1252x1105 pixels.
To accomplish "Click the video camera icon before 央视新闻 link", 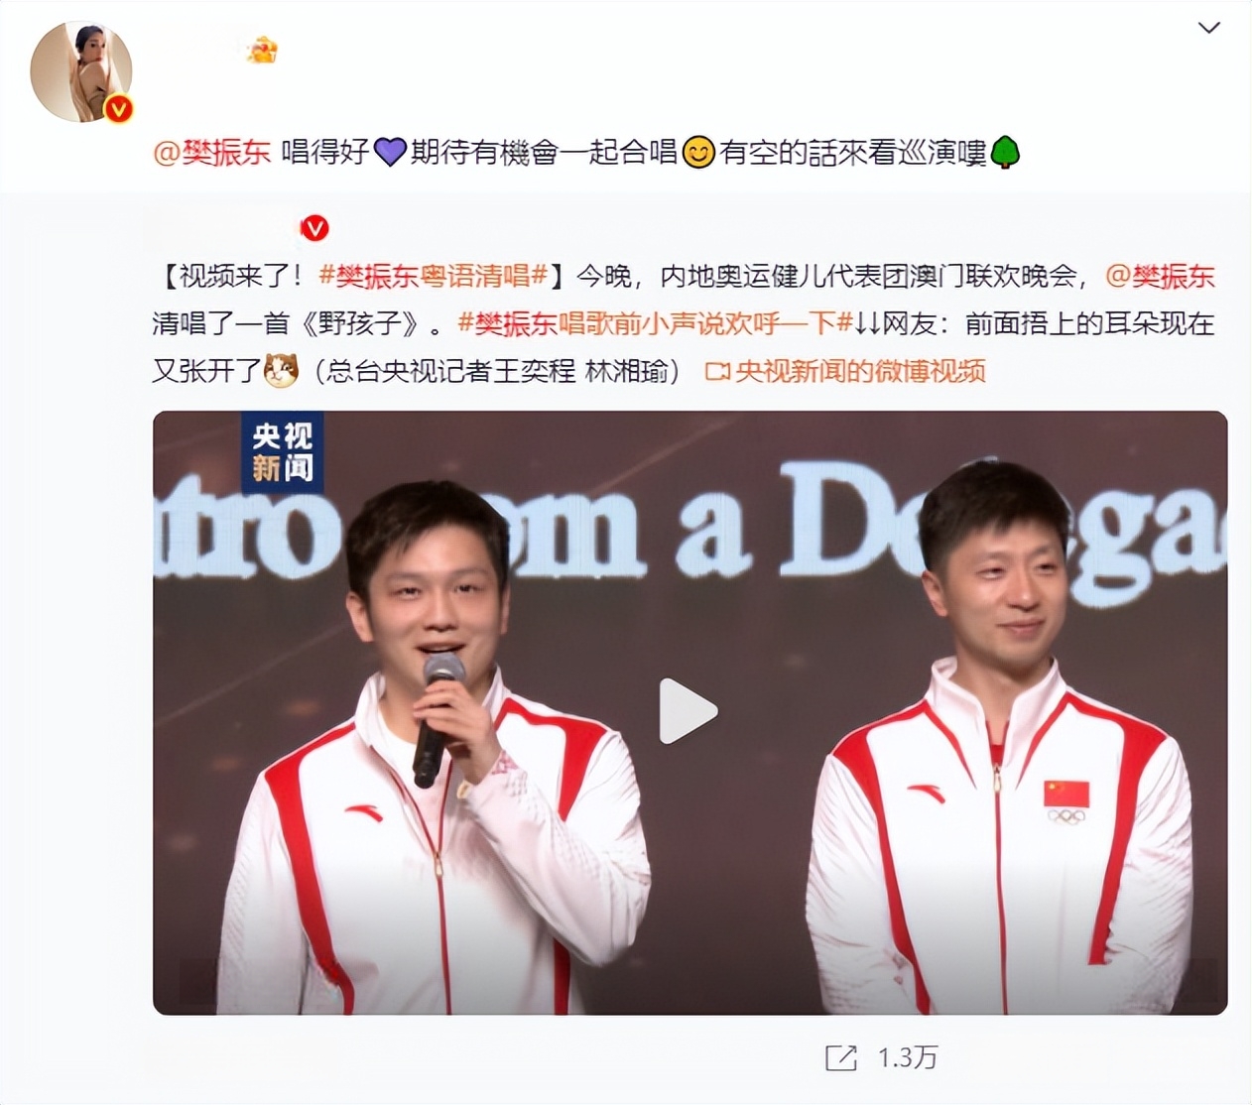I will tap(717, 372).
